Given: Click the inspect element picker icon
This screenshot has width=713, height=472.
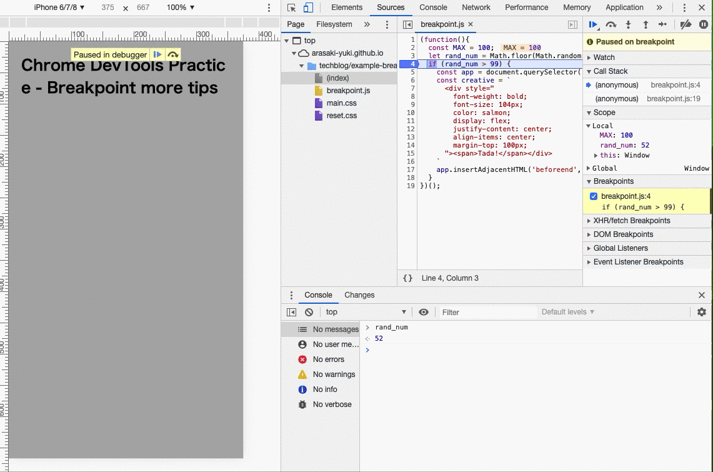Looking at the screenshot, I should pyautogui.click(x=292, y=8).
